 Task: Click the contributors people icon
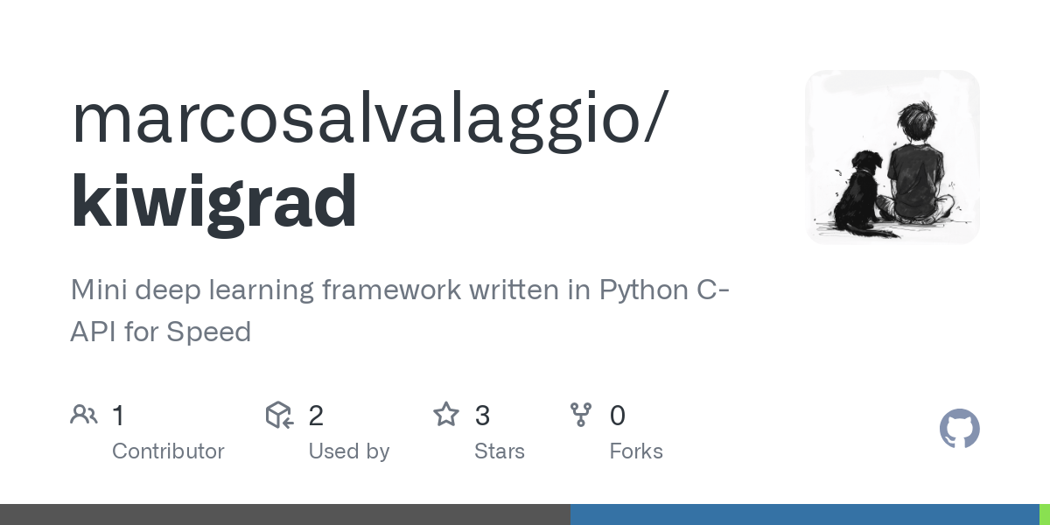point(83,415)
